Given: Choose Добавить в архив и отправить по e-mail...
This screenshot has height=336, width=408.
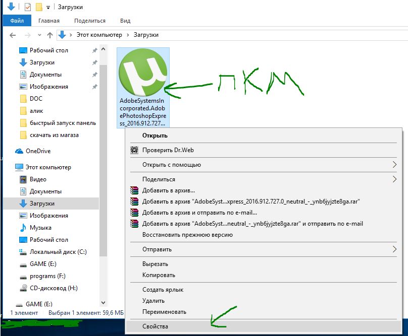Looking at the screenshot, I should point(264,213).
